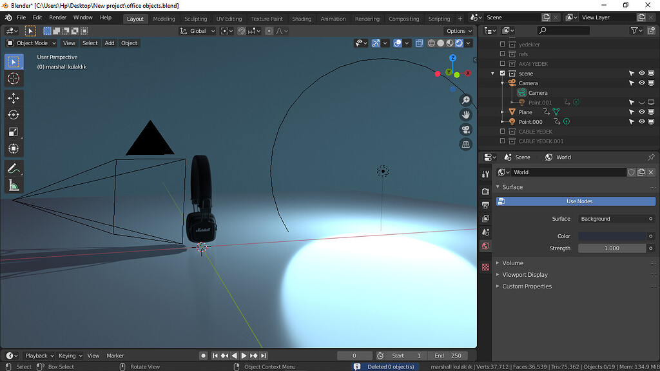Open the Playback dropdown

tap(39, 356)
